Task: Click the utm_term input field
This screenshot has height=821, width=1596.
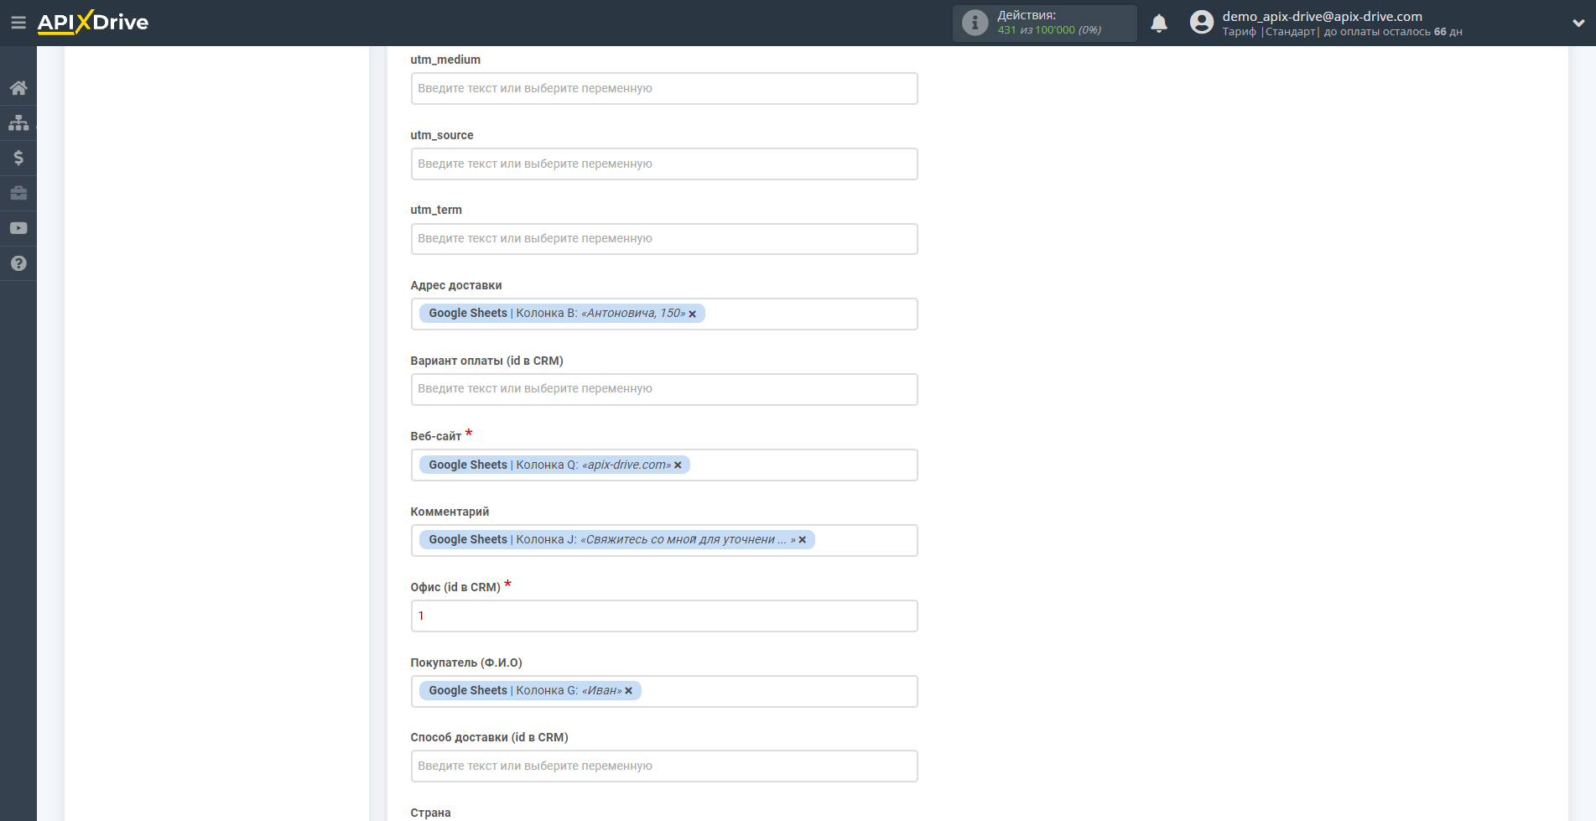Action: (664, 239)
